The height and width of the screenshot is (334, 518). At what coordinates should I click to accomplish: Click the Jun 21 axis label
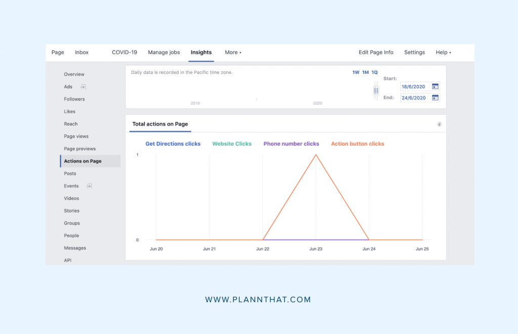pyautogui.click(x=209, y=249)
